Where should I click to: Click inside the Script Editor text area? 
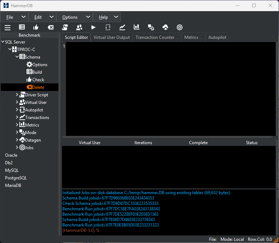171,89
